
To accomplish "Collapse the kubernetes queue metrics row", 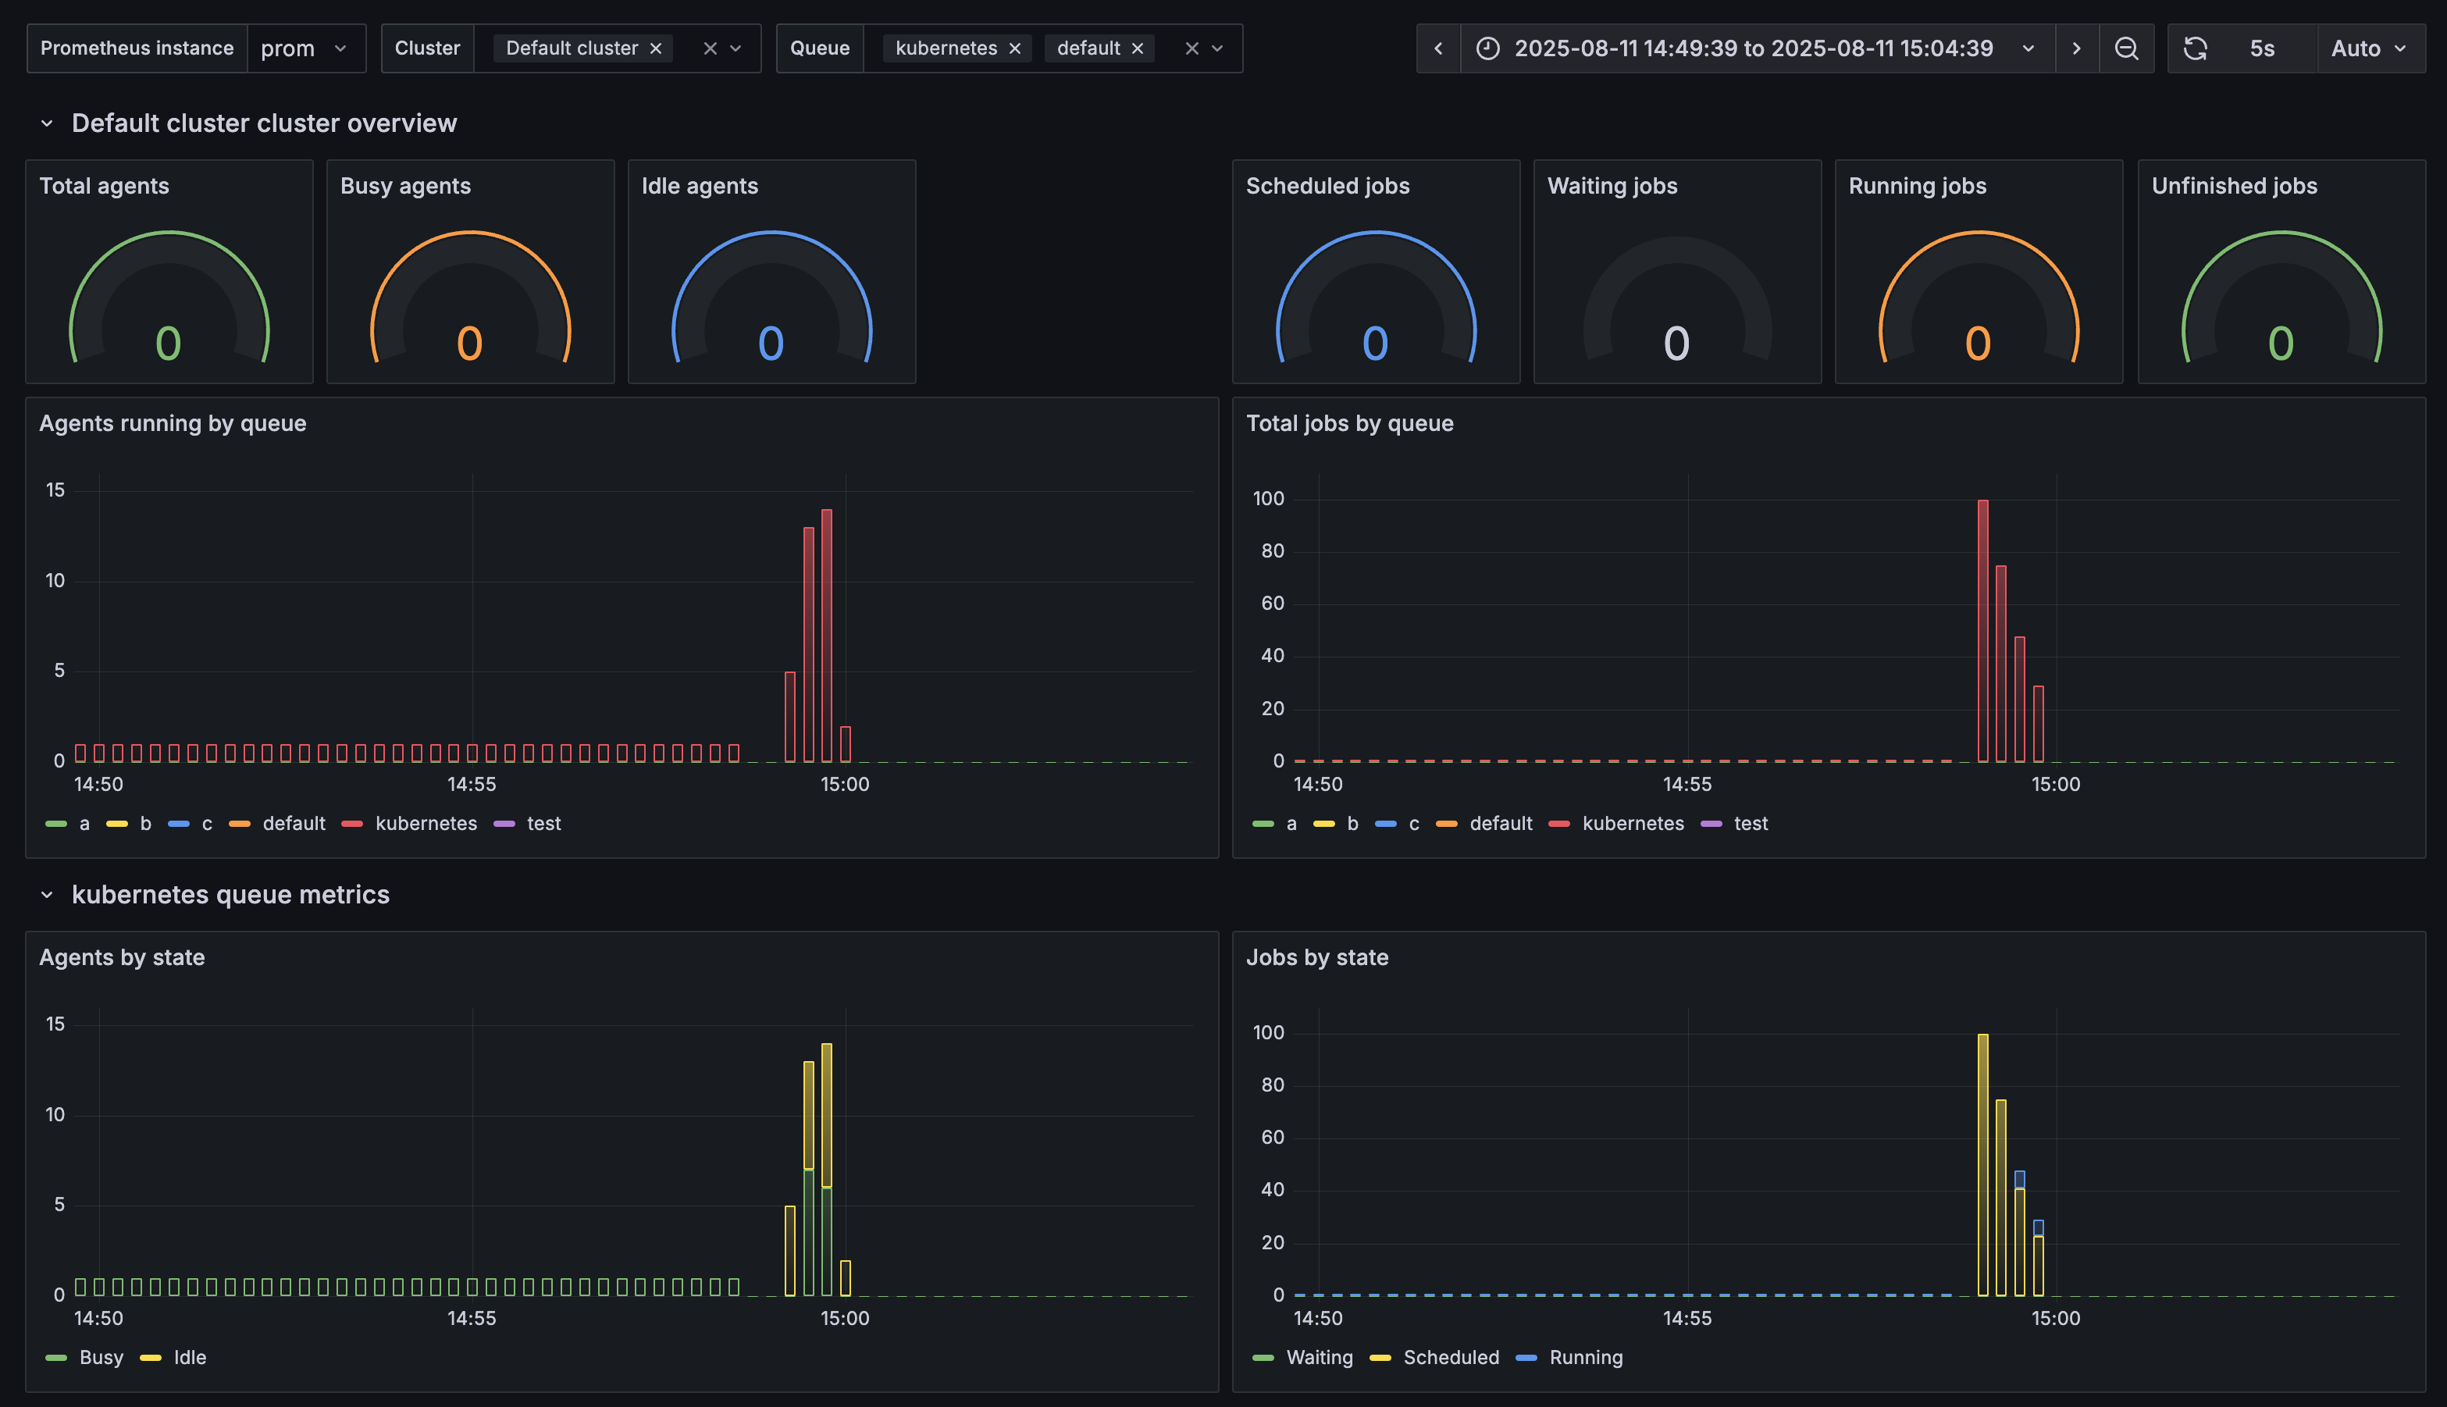I will [46, 895].
